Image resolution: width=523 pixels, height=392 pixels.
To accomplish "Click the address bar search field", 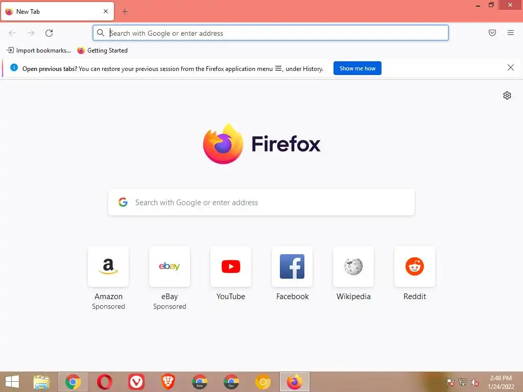I will pyautogui.click(x=271, y=33).
